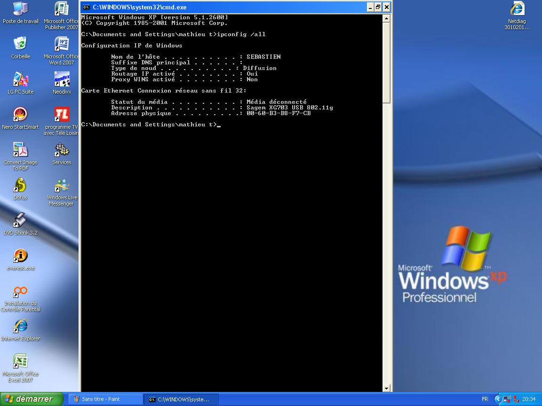Click the Copyright 1985-2001 Microsoft Corp. line
The height and width of the screenshot is (406, 542).
[154, 23]
